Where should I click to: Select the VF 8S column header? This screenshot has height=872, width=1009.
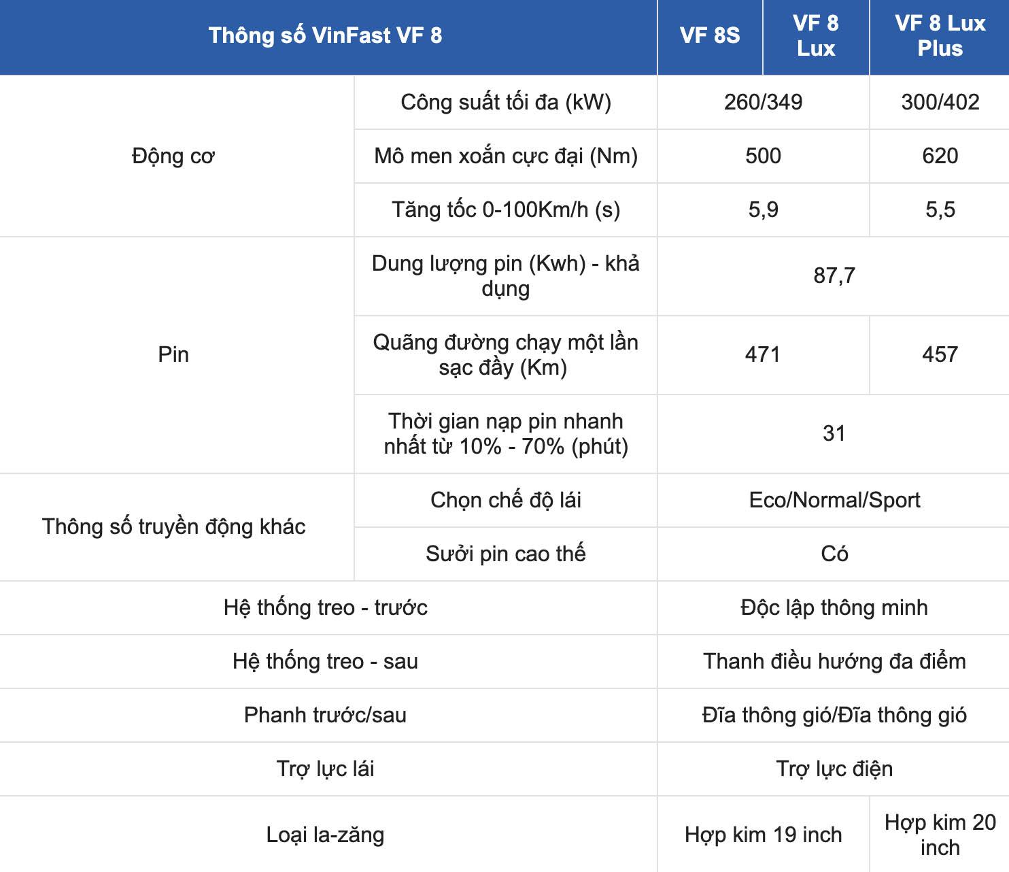[x=710, y=35]
